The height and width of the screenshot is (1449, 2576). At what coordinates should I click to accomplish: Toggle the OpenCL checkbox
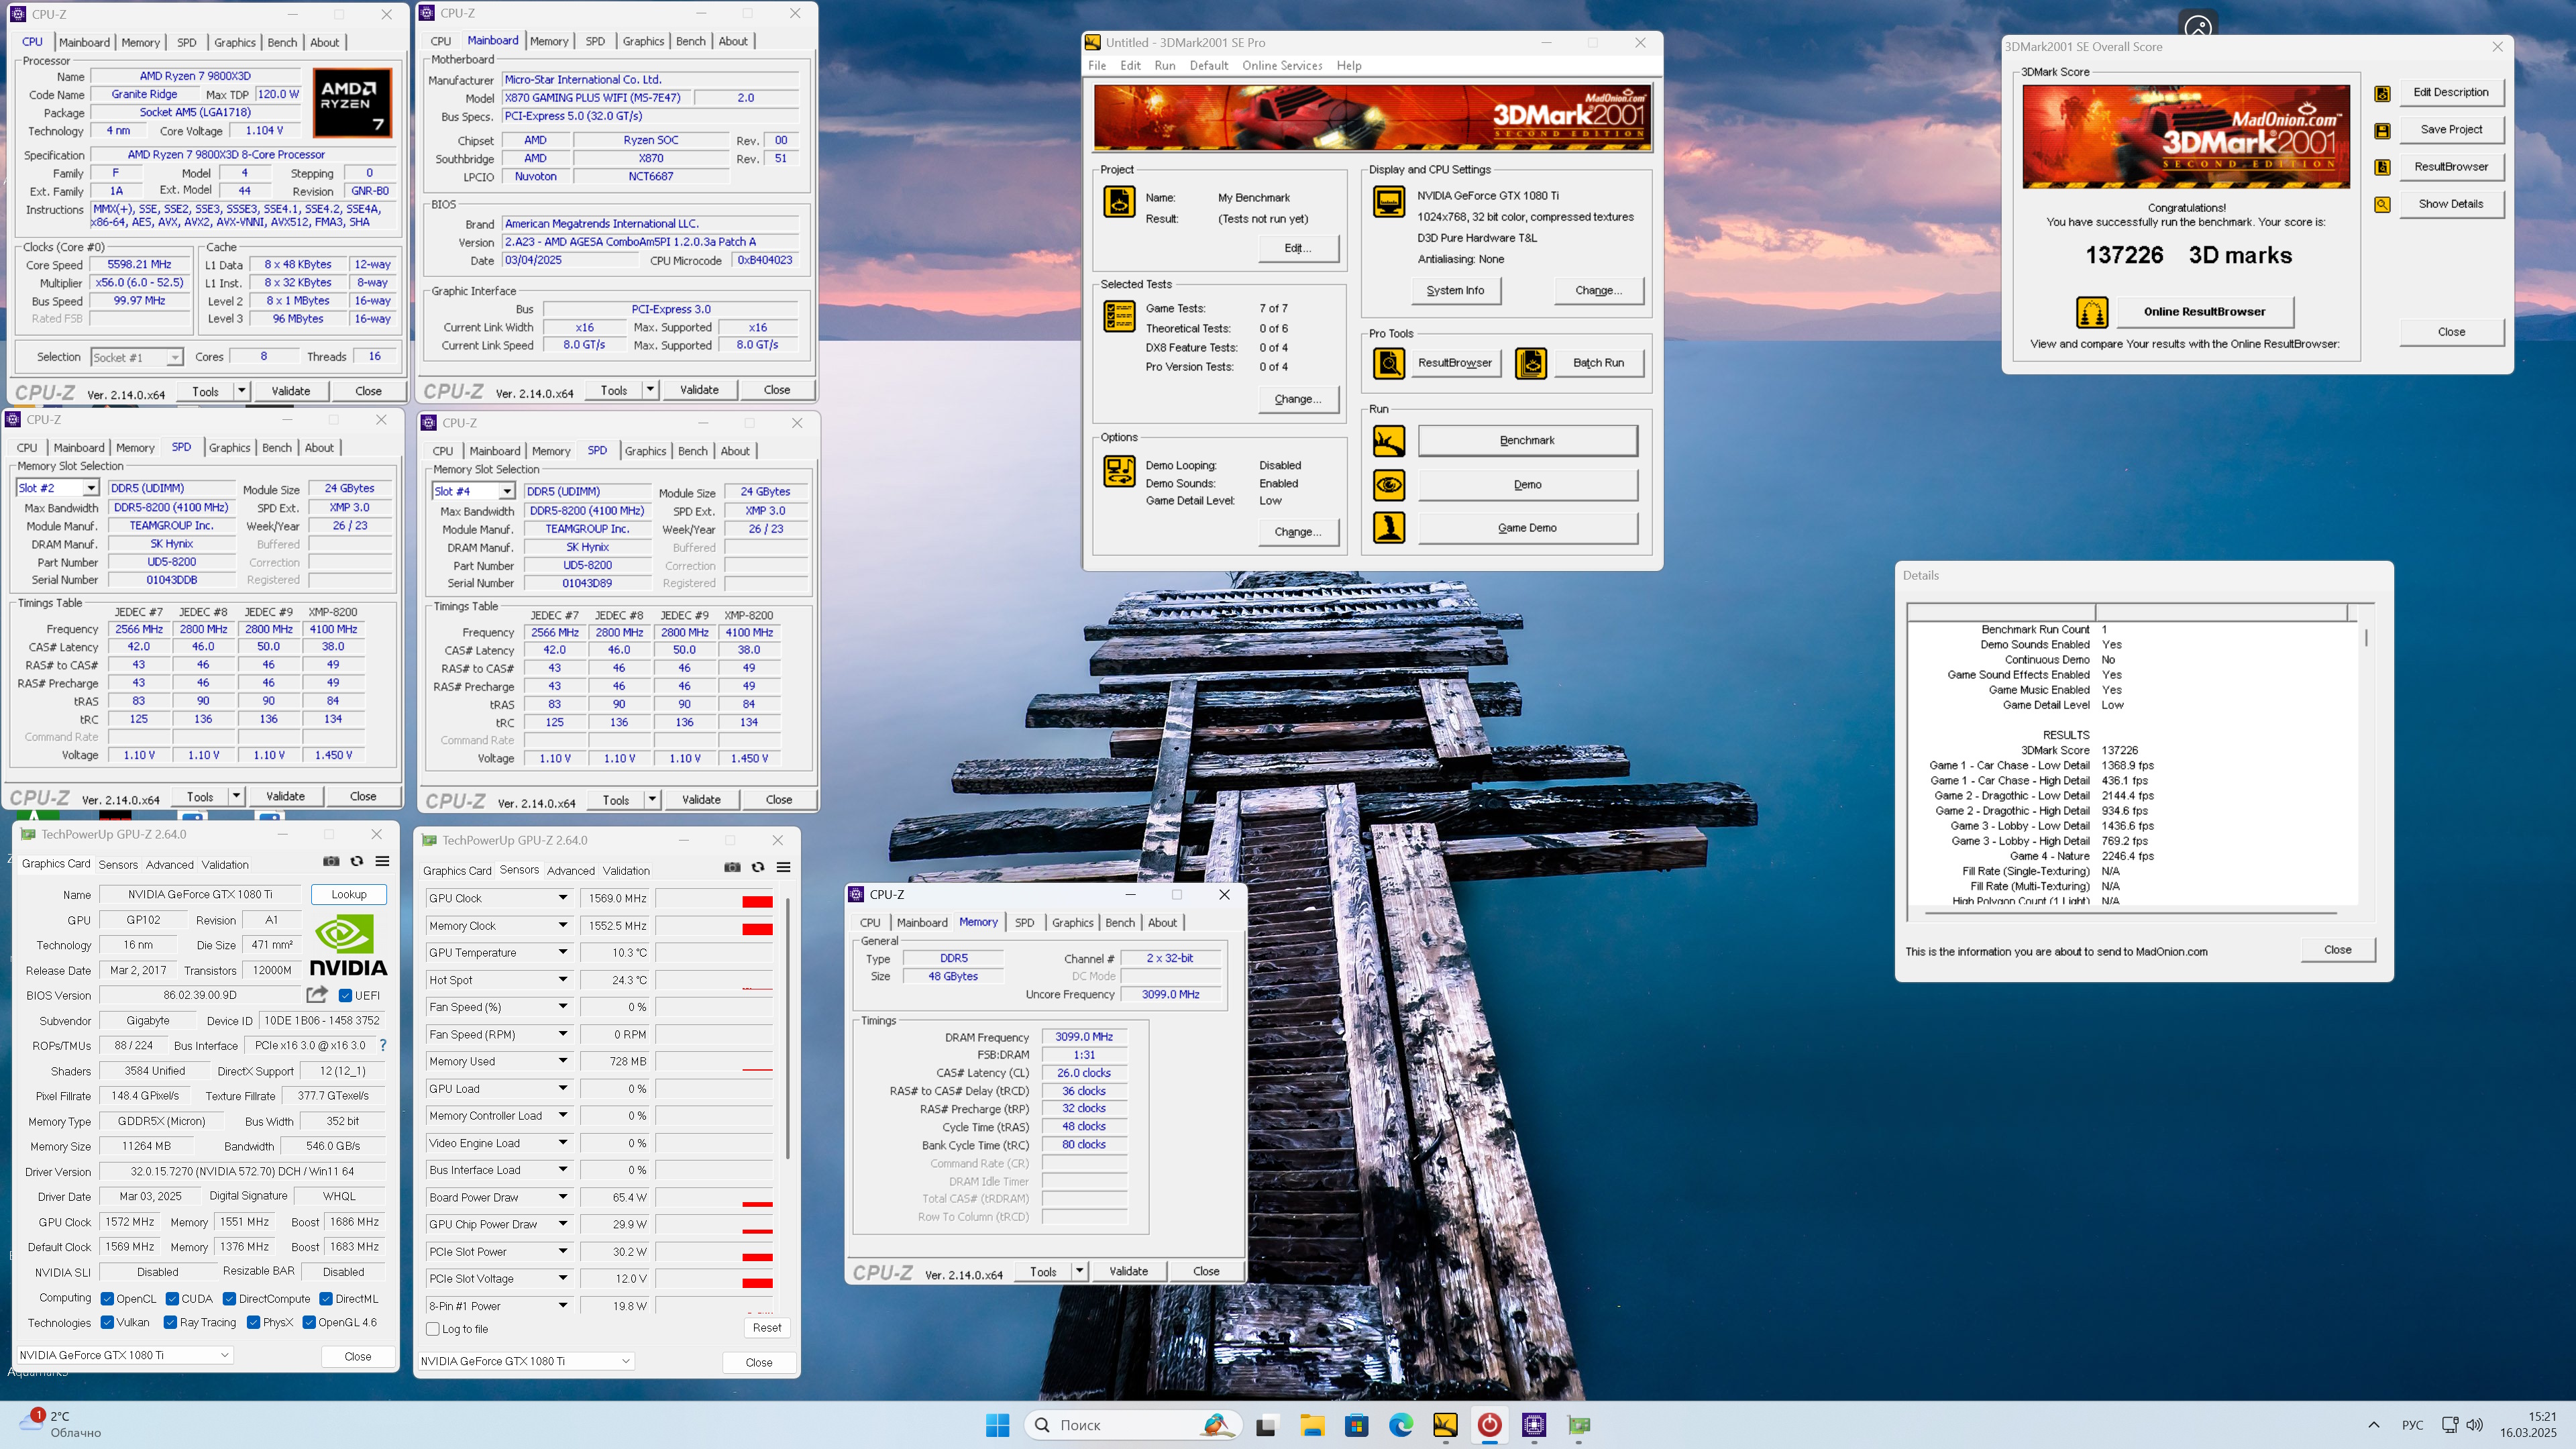[107, 1299]
